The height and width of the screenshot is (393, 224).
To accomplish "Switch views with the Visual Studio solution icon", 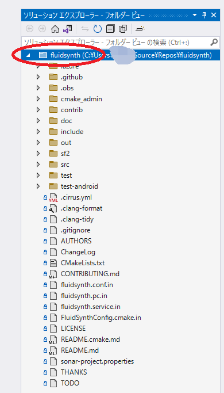I will 67,29.
